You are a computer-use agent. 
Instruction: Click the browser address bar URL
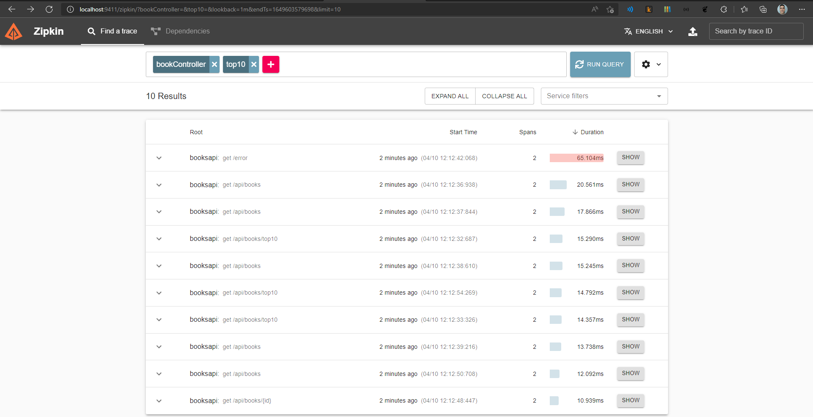pyautogui.click(x=210, y=9)
